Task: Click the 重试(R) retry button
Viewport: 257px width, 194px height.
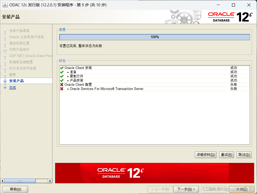Action: (226, 155)
